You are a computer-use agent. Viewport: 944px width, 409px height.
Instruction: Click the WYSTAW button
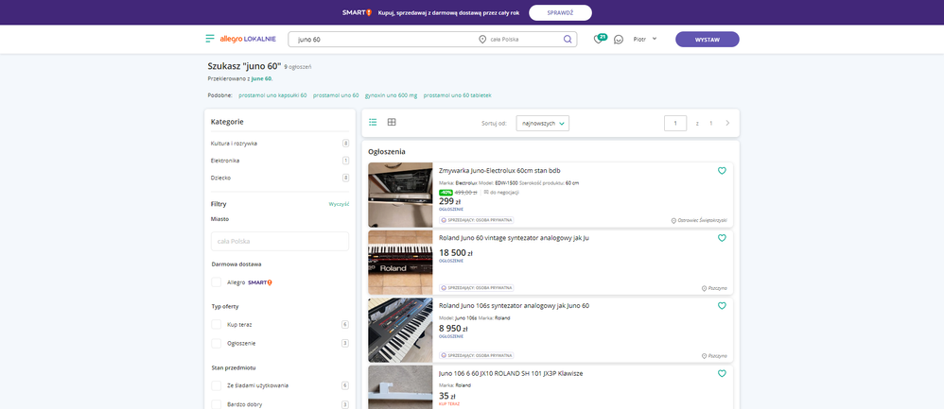click(x=707, y=39)
